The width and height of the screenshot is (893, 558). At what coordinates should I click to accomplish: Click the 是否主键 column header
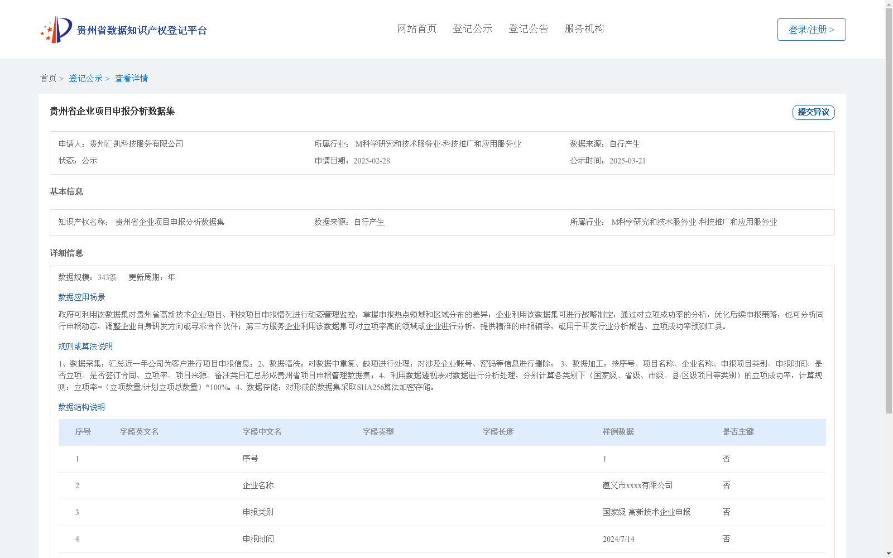(738, 432)
